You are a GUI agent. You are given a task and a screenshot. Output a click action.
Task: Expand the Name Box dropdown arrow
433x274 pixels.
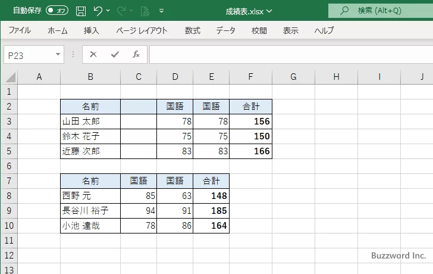[x=58, y=54]
